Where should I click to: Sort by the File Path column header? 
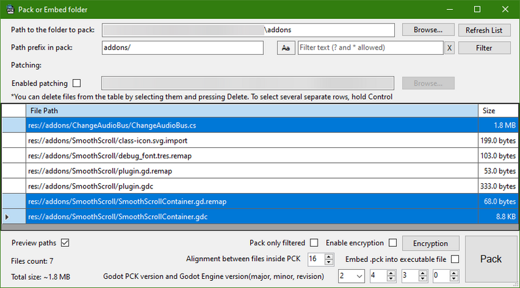point(252,111)
